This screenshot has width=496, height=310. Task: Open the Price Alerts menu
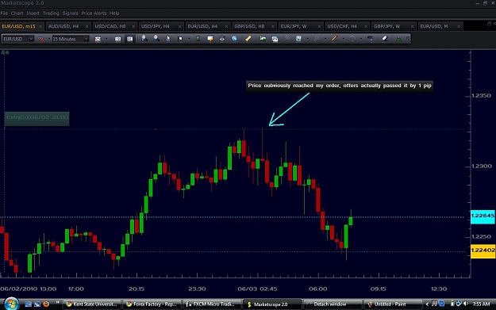click(94, 13)
